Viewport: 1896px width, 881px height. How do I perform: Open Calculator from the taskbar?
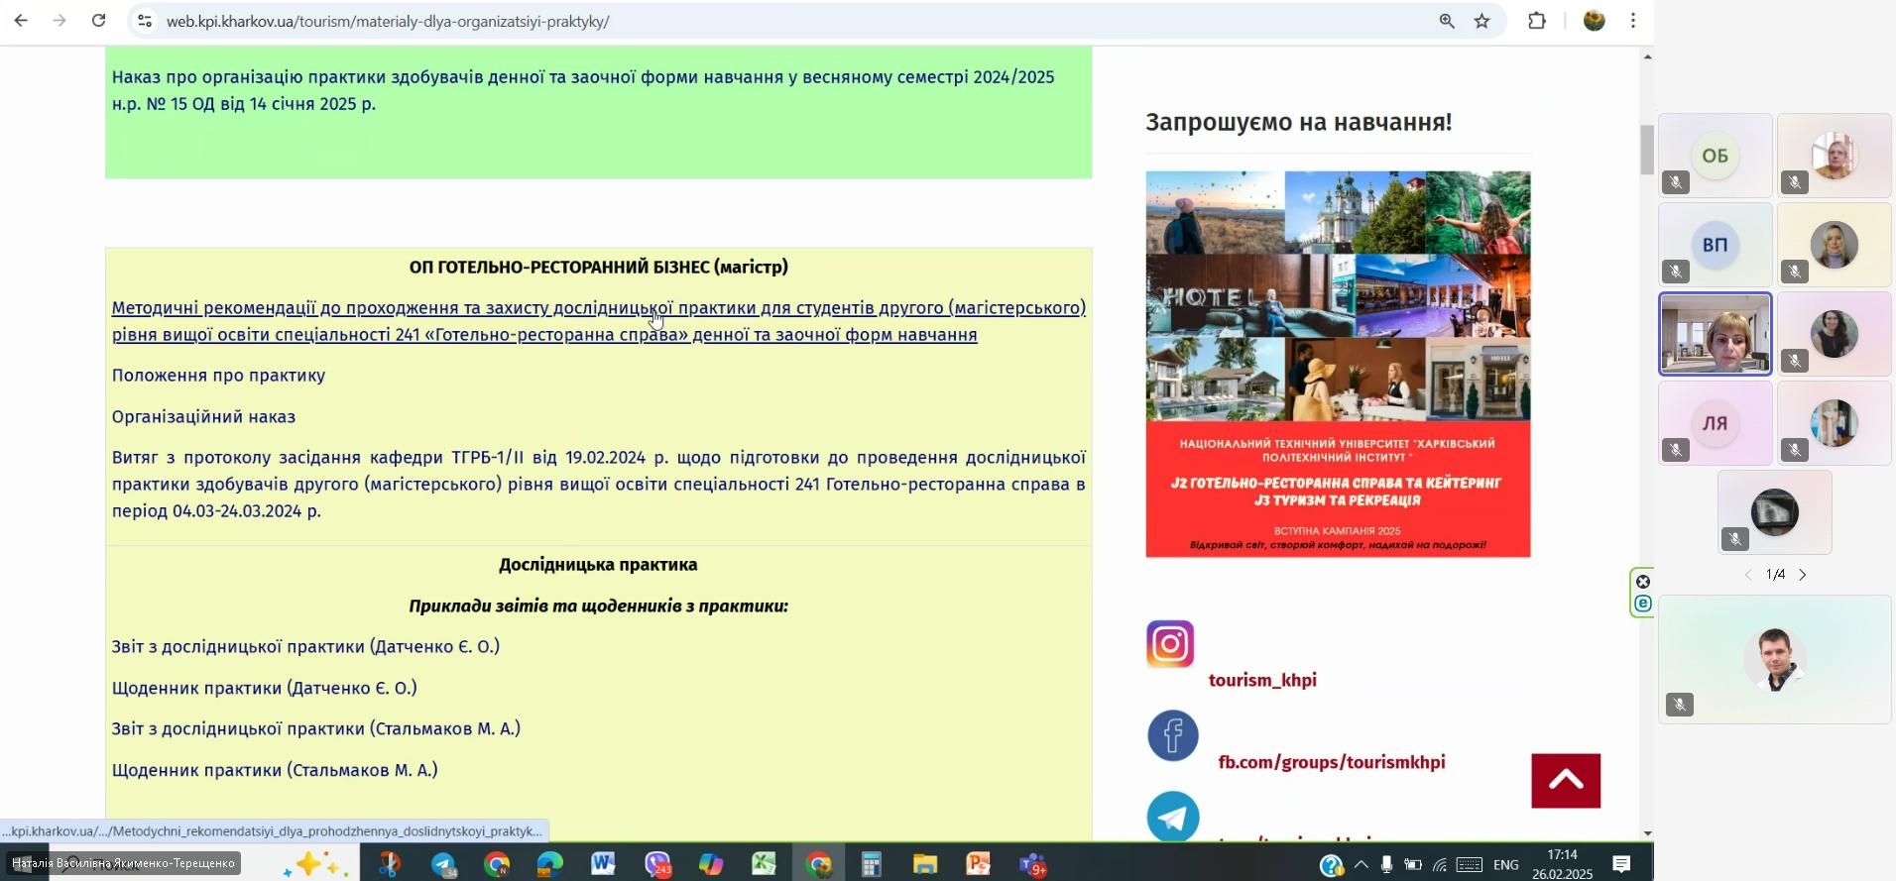872,865
